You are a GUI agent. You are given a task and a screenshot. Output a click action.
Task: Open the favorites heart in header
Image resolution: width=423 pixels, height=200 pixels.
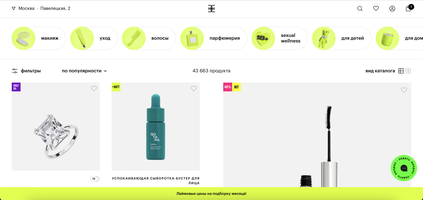376,9
